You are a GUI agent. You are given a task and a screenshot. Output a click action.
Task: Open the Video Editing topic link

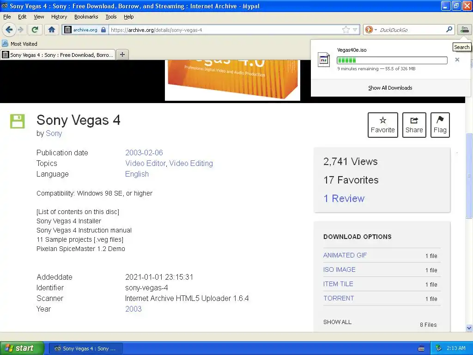(191, 163)
